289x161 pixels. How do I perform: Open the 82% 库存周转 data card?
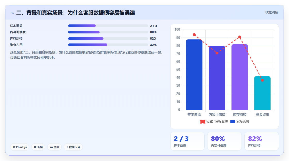pyautogui.click(x=262, y=141)
